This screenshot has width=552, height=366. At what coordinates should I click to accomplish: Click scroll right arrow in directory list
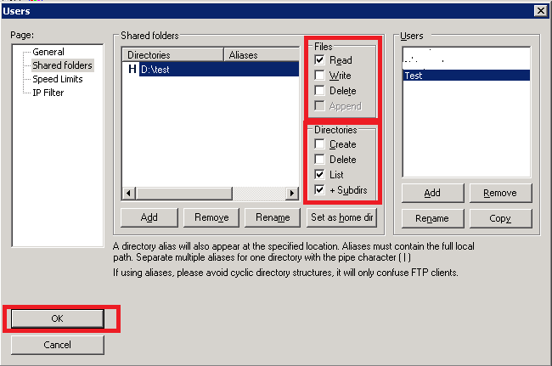pos(292,193)
